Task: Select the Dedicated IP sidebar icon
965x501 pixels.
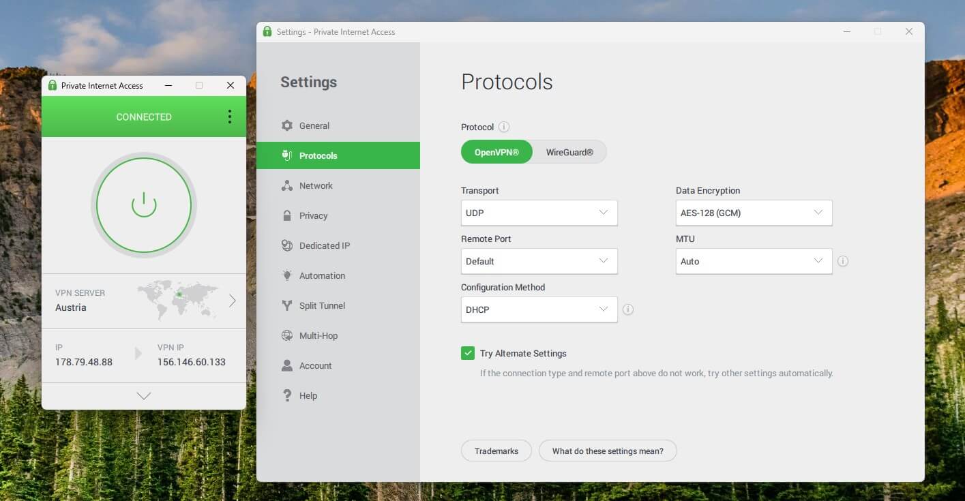Action: coord(288,245)
